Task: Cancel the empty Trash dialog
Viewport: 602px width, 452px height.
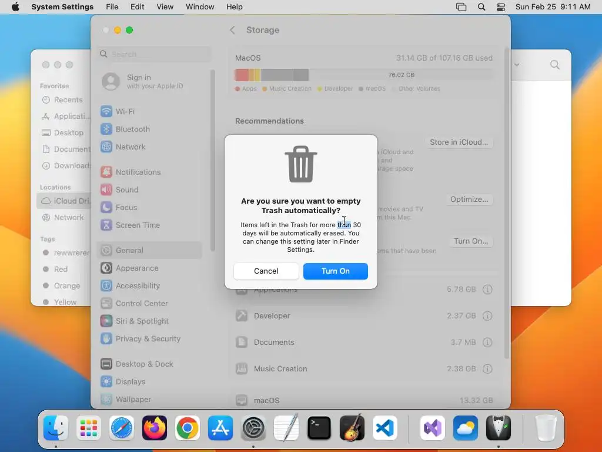Action: [266, 271]
